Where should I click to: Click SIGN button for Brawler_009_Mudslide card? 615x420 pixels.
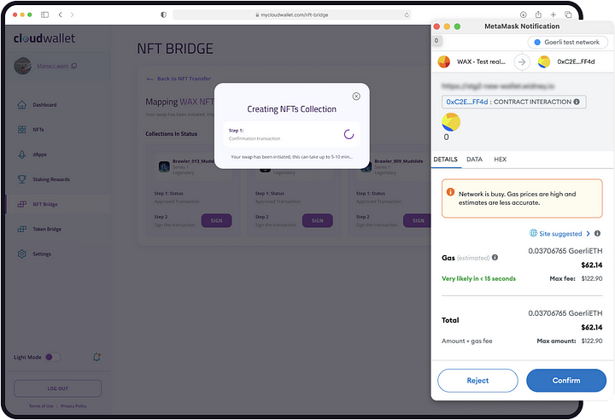pyautogui.click(x=418, y=220)
